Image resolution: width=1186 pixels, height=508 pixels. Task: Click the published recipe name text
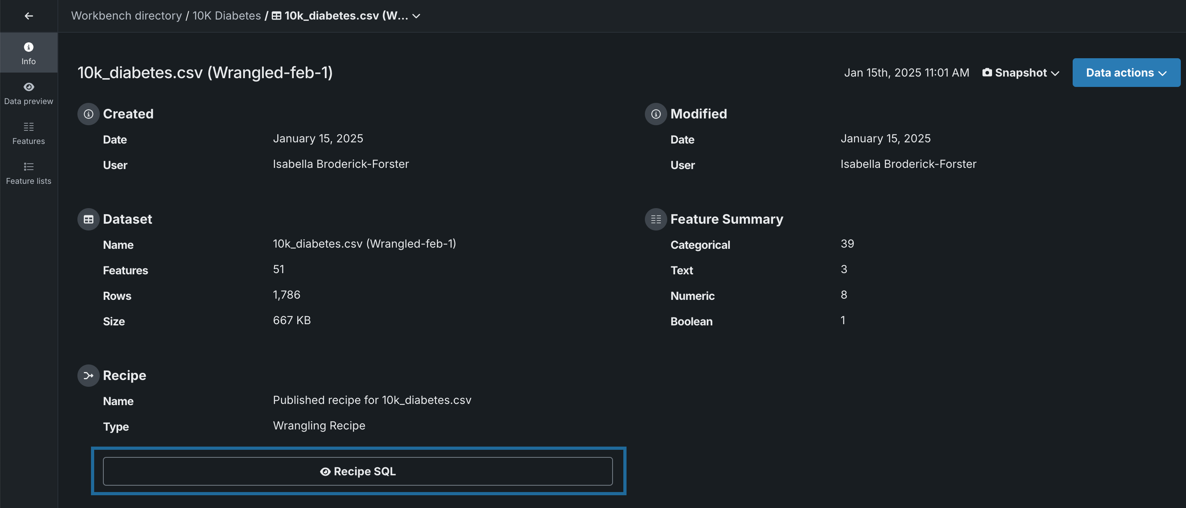pos(372,400)
